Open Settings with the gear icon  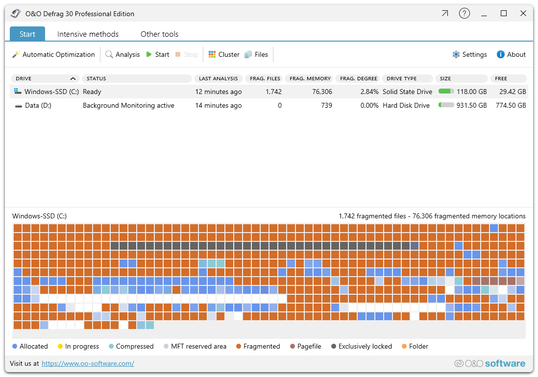[469, 54]
